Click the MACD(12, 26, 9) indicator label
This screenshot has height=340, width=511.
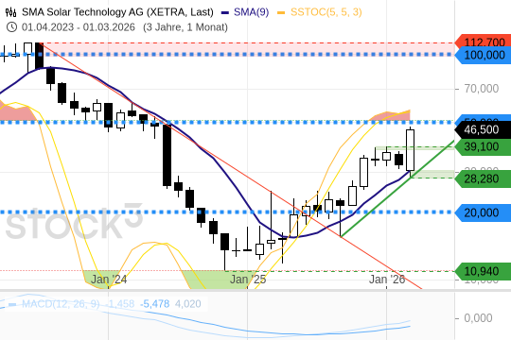click(x=61, y=304)
